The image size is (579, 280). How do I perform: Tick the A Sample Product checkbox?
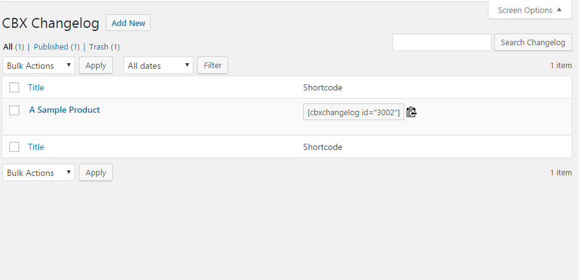[14, 110]
